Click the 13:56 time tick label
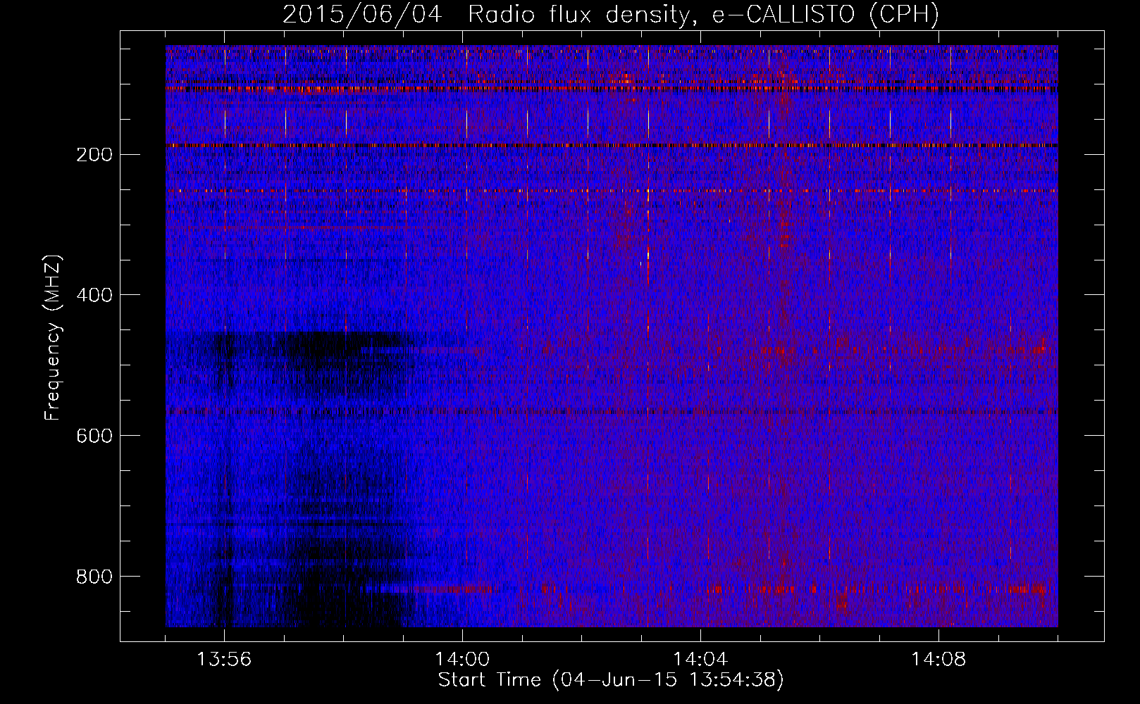This screenshot has width=1140, height=704. click(x=224, y=660)
